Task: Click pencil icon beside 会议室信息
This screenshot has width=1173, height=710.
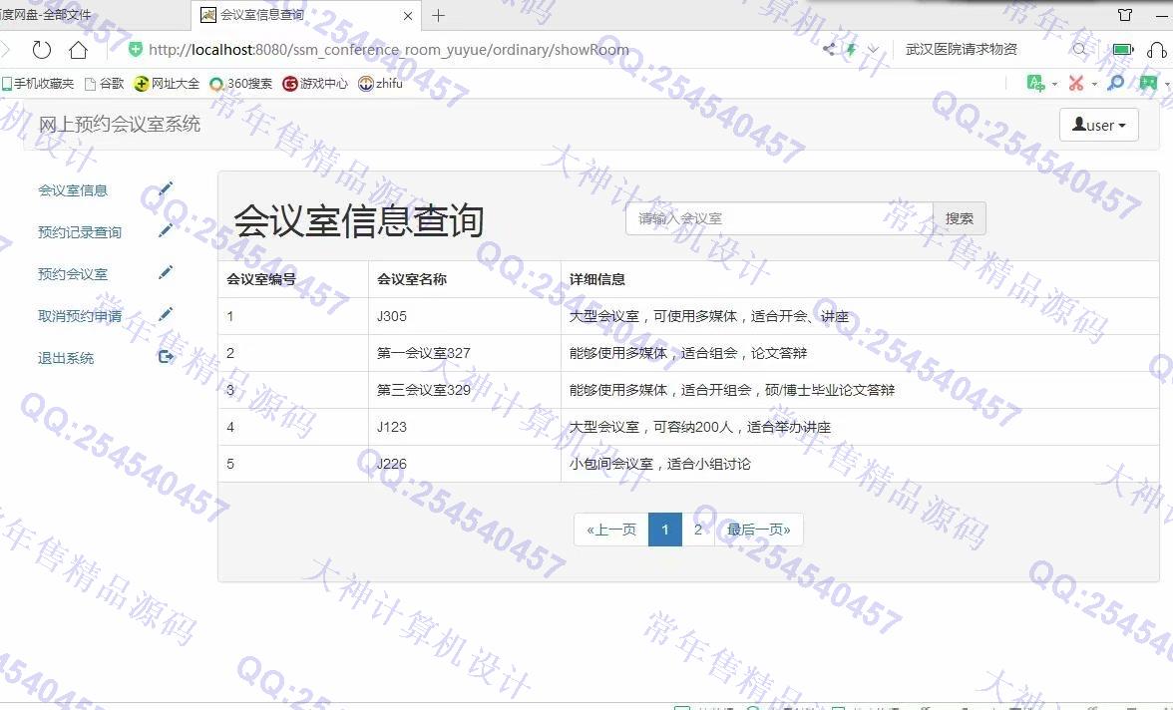Action: [x=166, y=189]
